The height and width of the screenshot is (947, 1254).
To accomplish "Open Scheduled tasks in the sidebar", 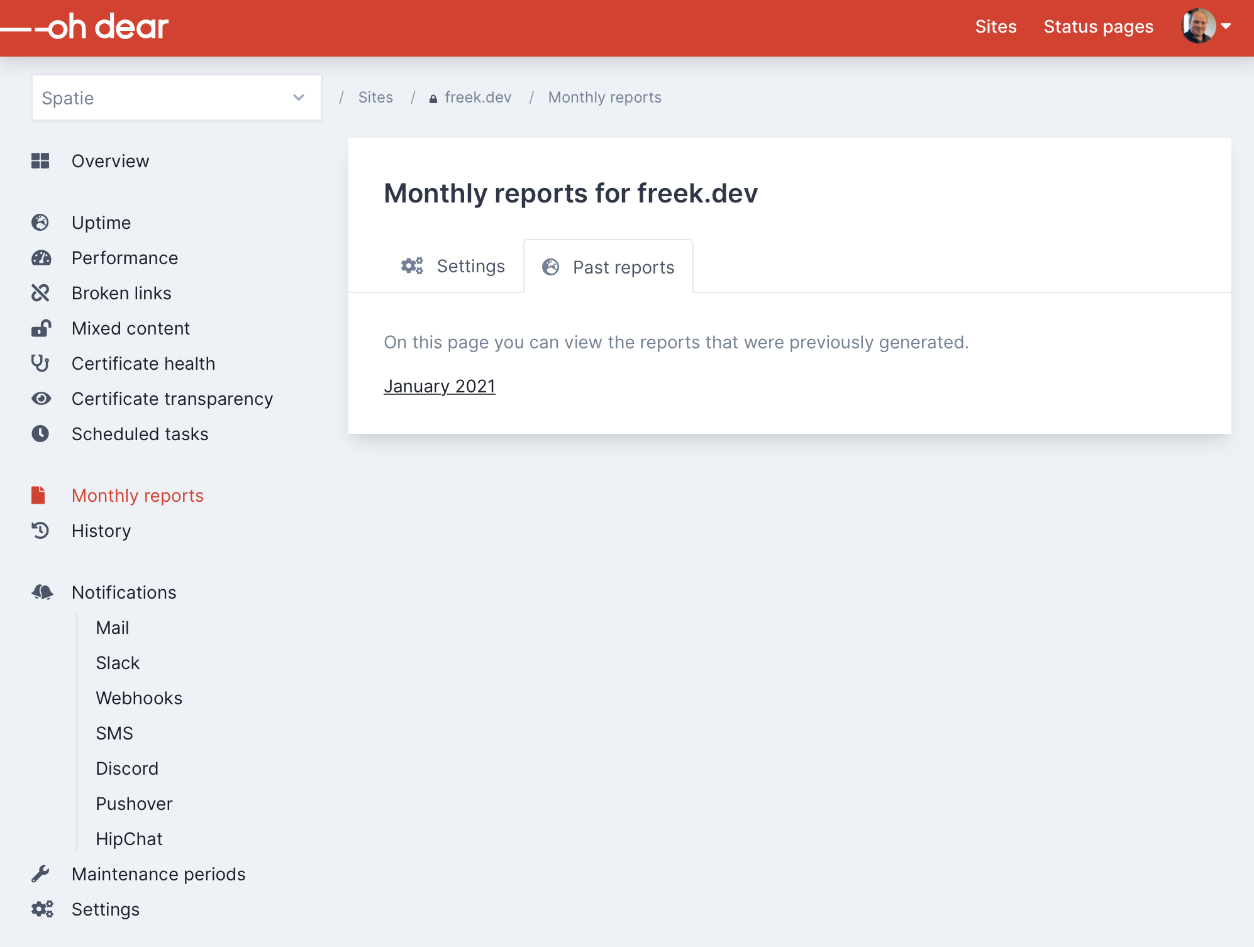I will pyautogui.click(x=140, y=434).
